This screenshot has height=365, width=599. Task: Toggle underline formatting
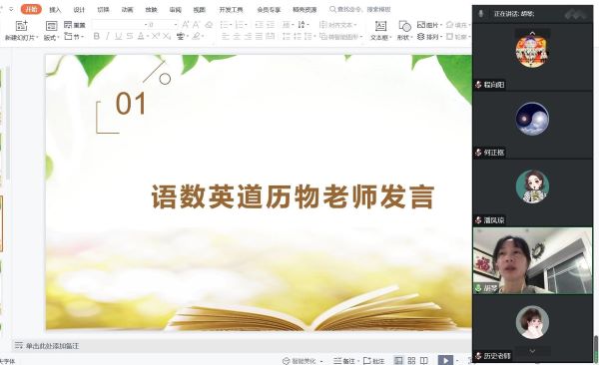point(119,36)
